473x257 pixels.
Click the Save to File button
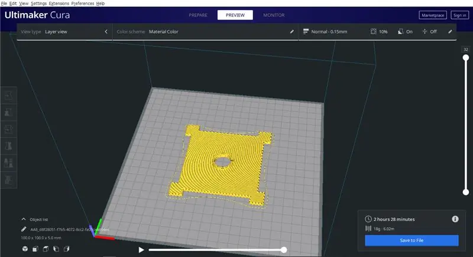(x=412, y=240)
